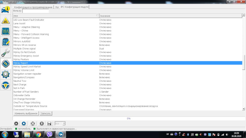
Task: Click the 'Записать' button
Action: coord(46,113)
